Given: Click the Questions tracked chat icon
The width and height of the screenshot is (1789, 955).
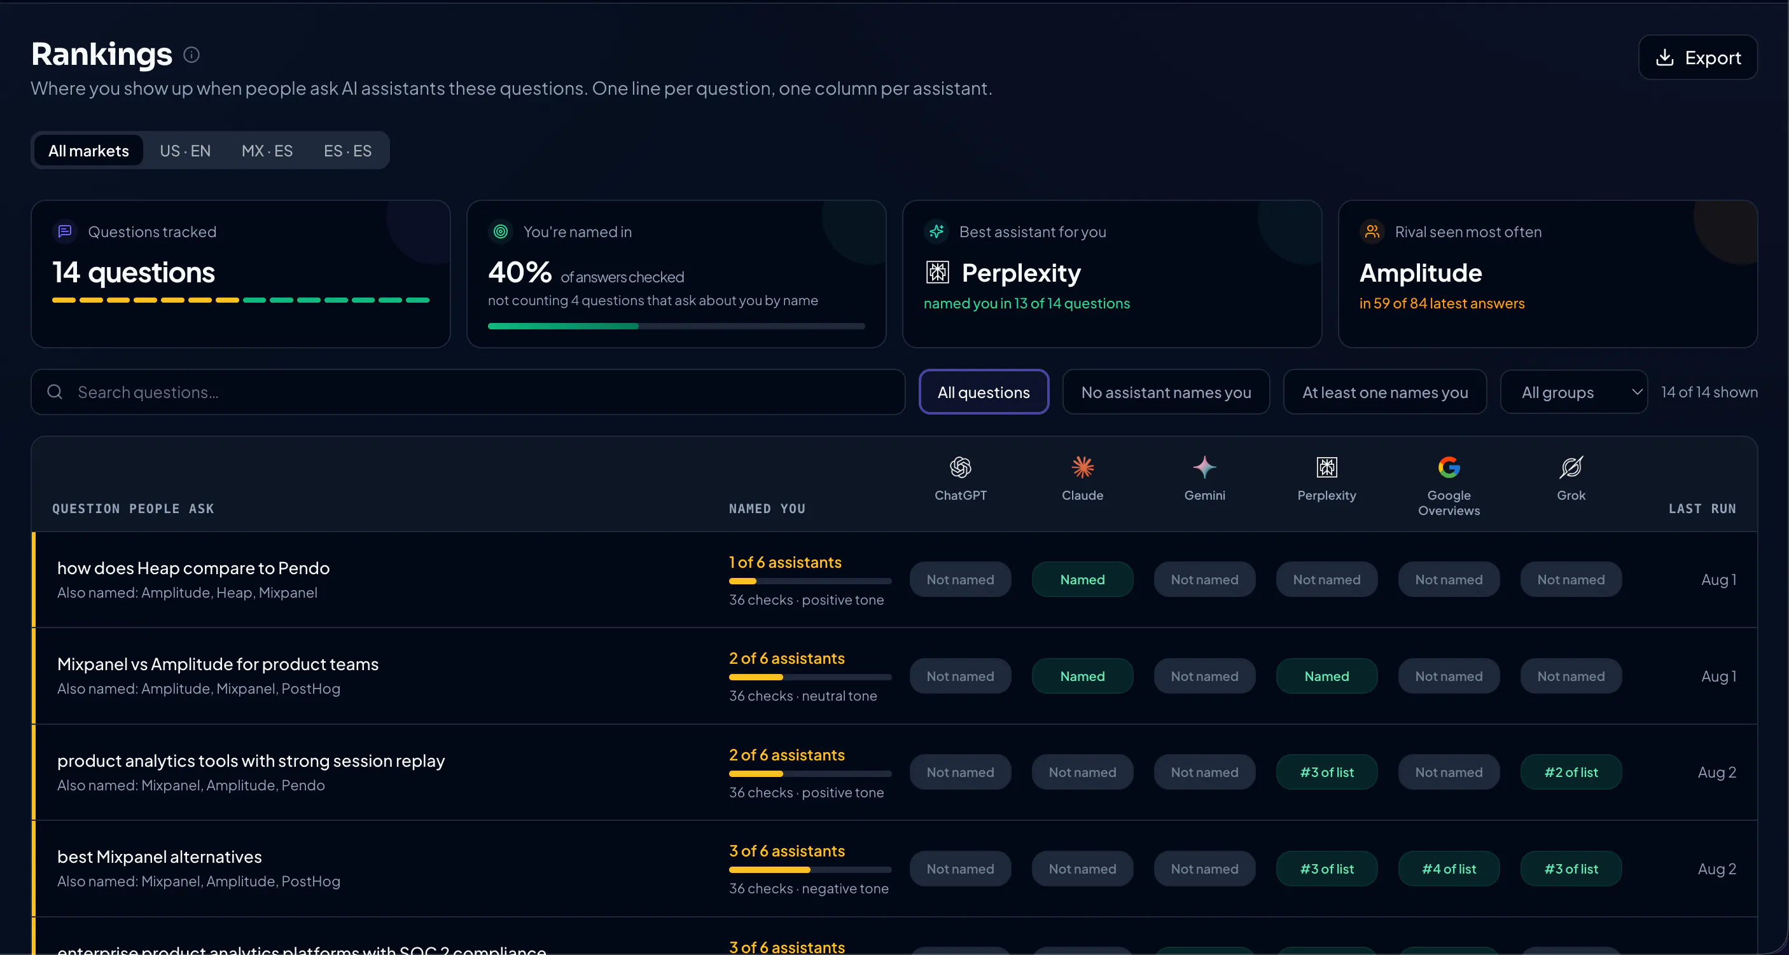Looking at the screenshot, I should 66,231.
